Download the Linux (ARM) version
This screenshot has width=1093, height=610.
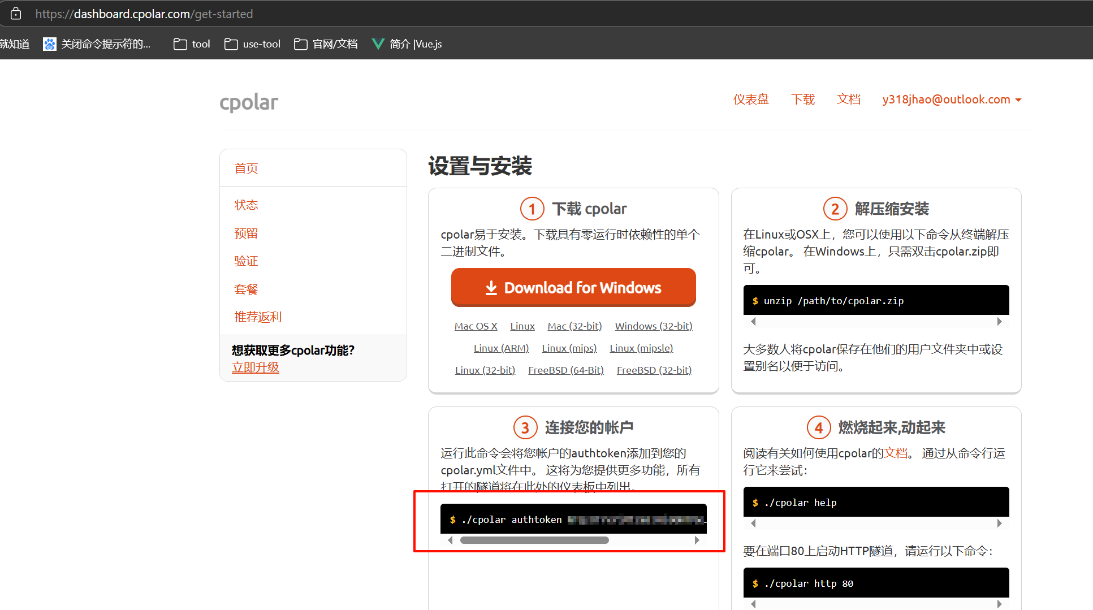coord(502,348)
